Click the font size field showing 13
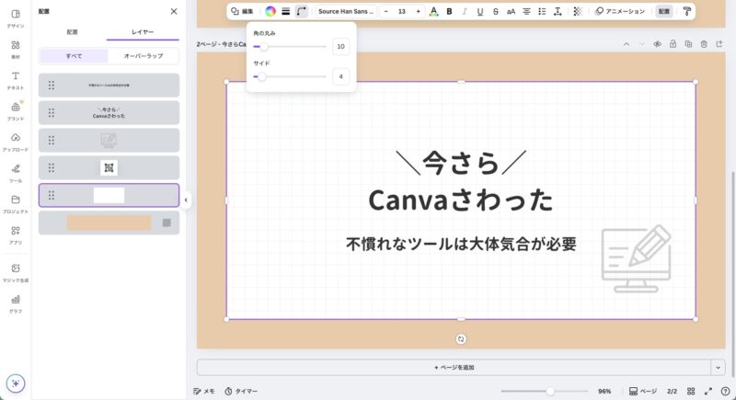Screen dimensions: 736x400 (x=402, y=11)
